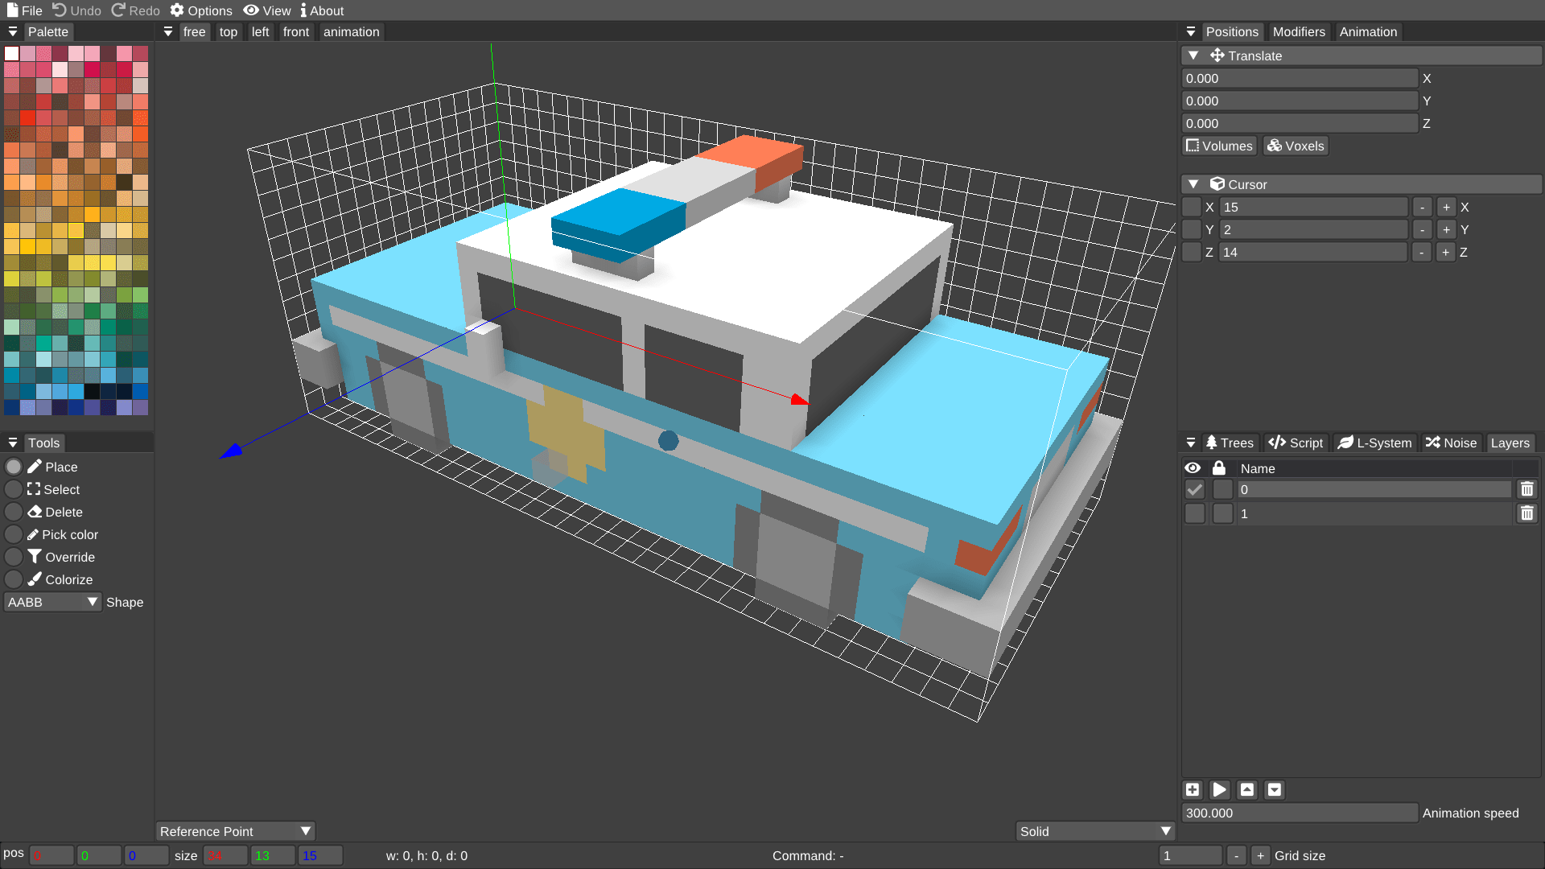
Task: Click the Redo icon in menu bar
Action: click(118, 10)
